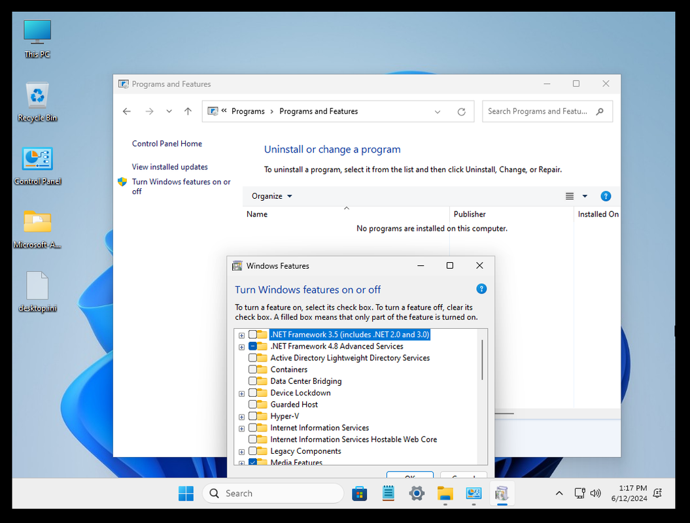Switch to Windows Features taskbar icon
The image size is (690, 523).
tap(502, 494)
